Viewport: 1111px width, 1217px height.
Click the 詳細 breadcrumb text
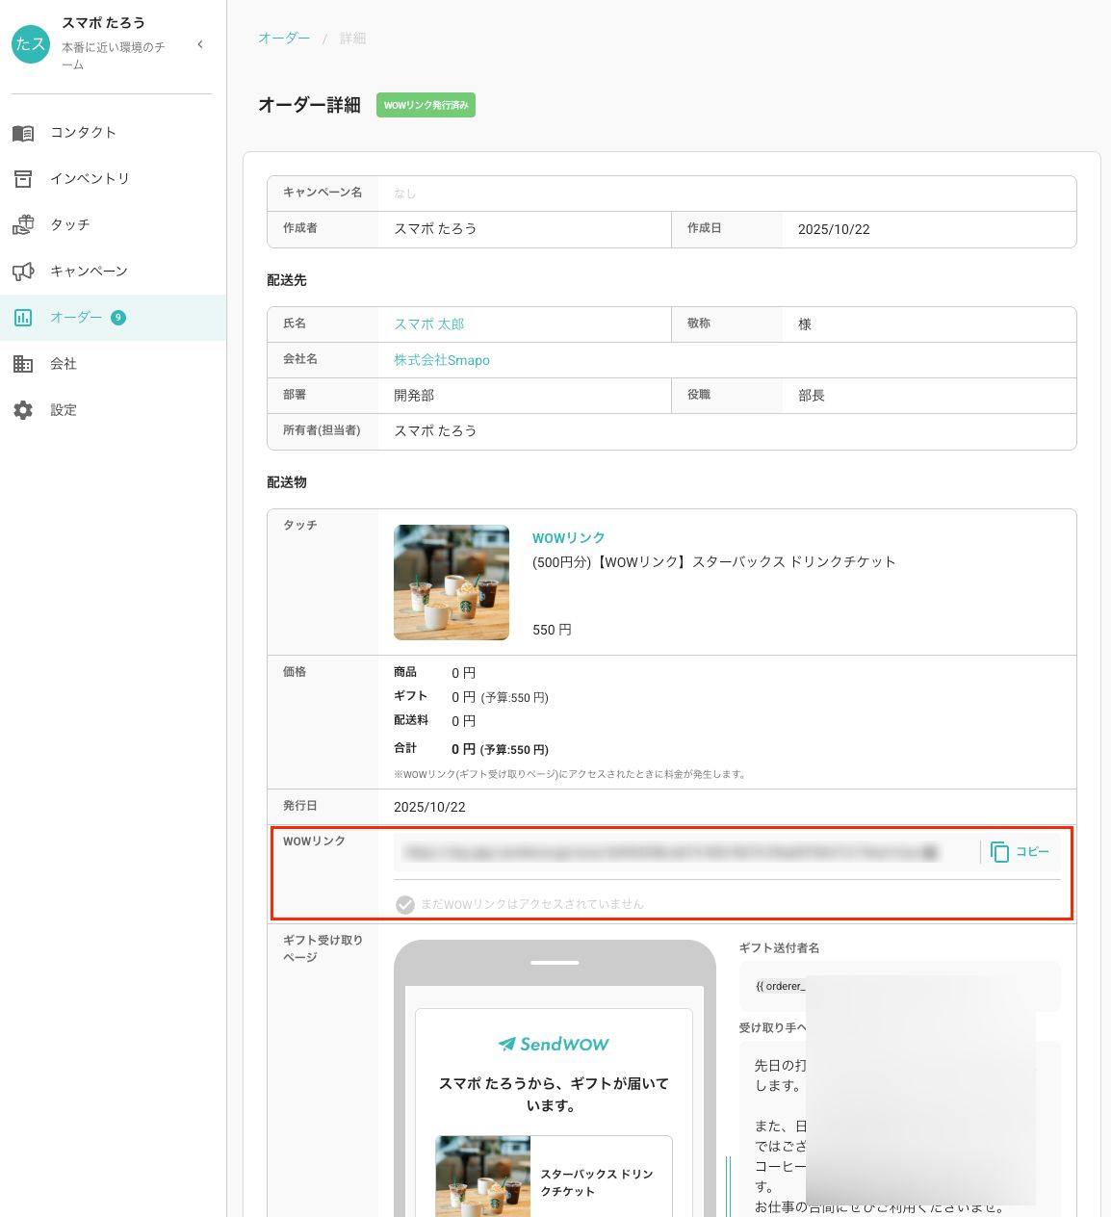352,39
